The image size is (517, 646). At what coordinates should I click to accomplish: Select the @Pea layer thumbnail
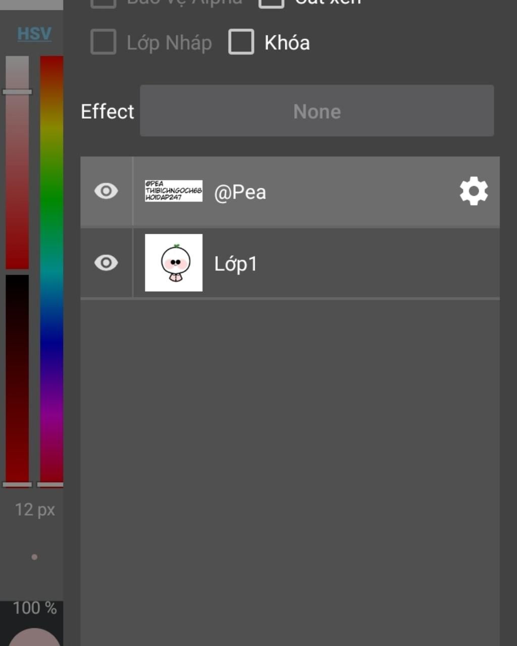point(174,191)
